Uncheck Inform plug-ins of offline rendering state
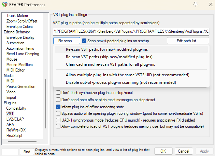Image resolution: width=215 pixels, height=156 pixels. pos(58,107)
